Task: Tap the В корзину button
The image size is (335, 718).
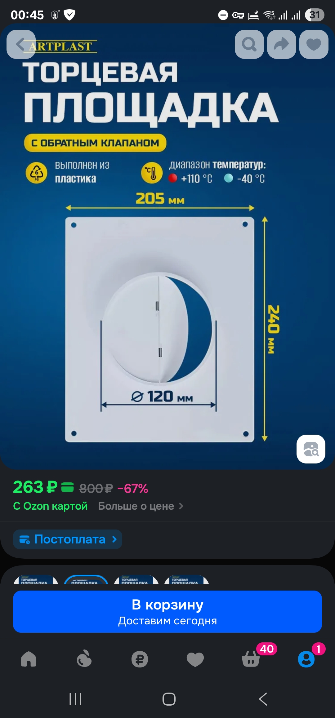Action: (x=167, y=612)
